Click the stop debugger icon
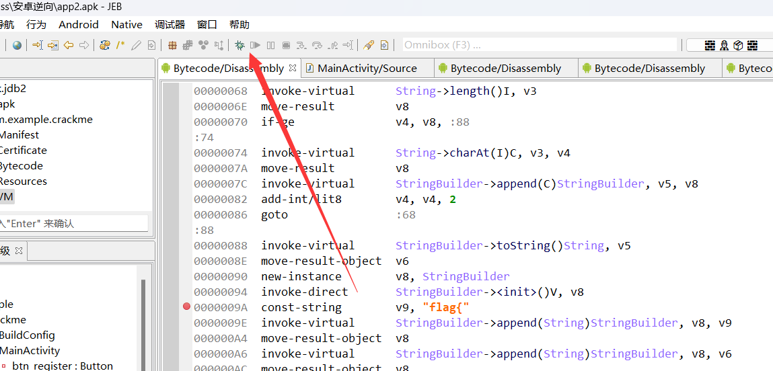Viewport: 773px width, 371px height. (x=286, y=45)
